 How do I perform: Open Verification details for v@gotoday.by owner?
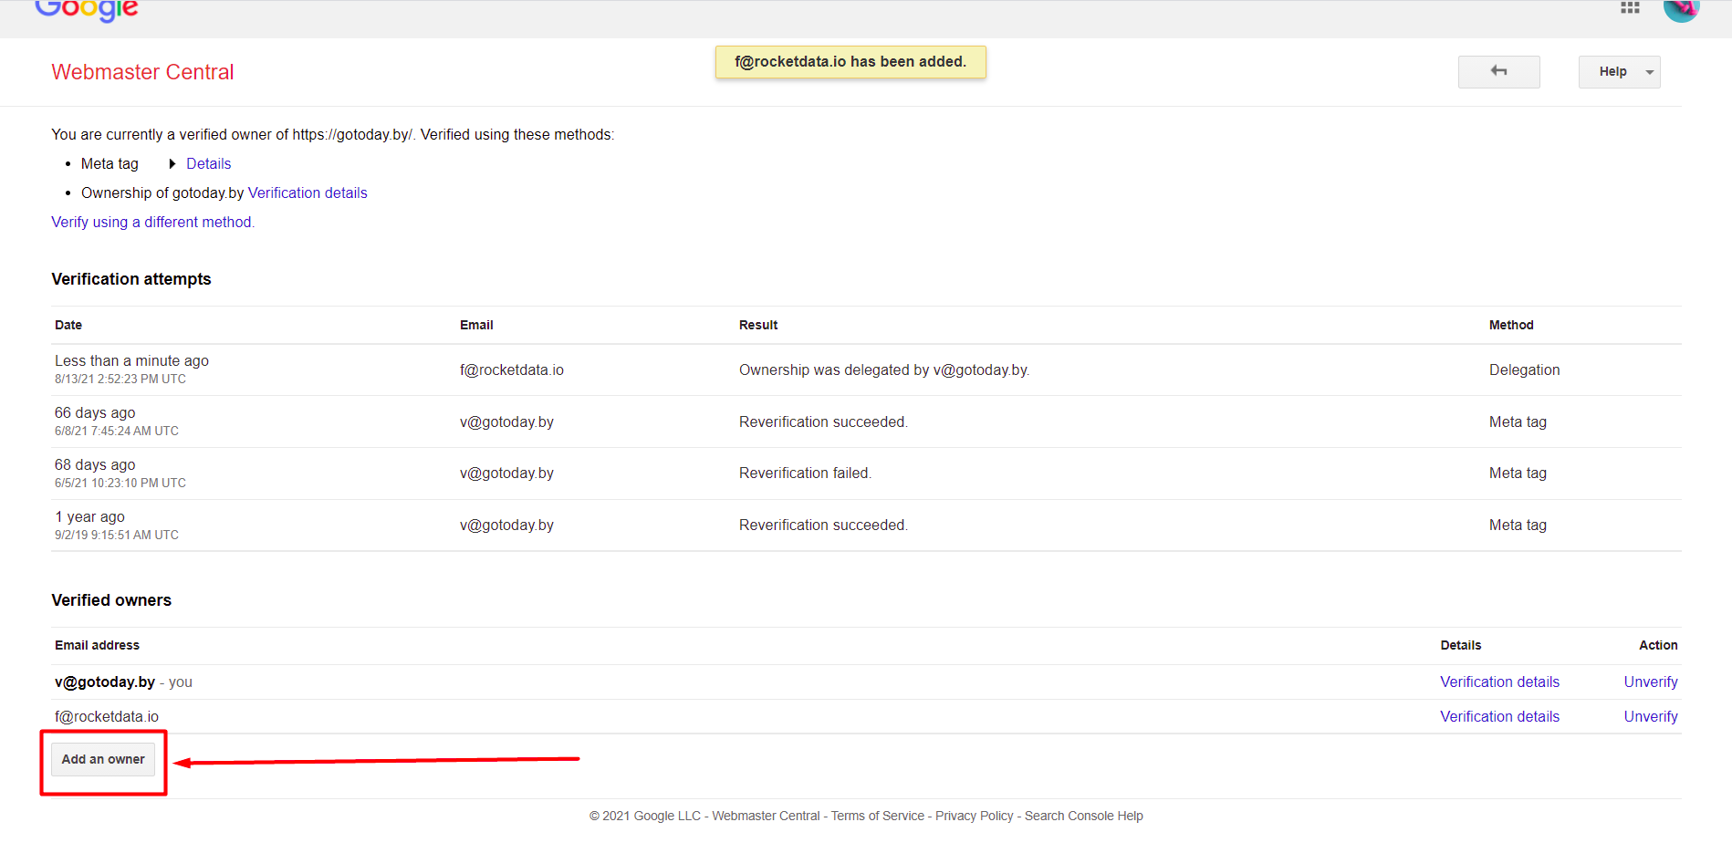pos(1499,682)
